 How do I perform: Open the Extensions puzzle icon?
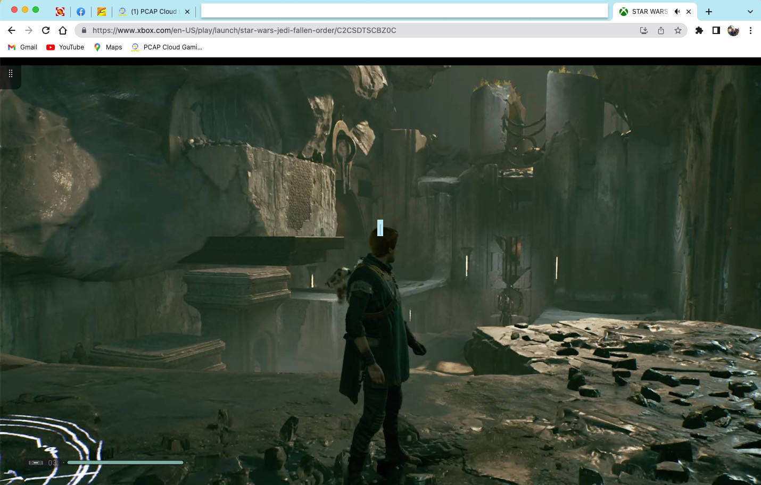tap(699, 30)
